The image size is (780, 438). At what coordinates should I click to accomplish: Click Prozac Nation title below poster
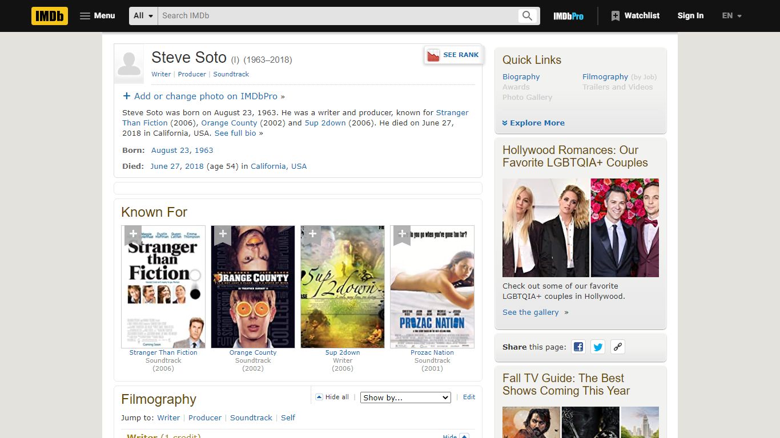click(x=432, y=352)
